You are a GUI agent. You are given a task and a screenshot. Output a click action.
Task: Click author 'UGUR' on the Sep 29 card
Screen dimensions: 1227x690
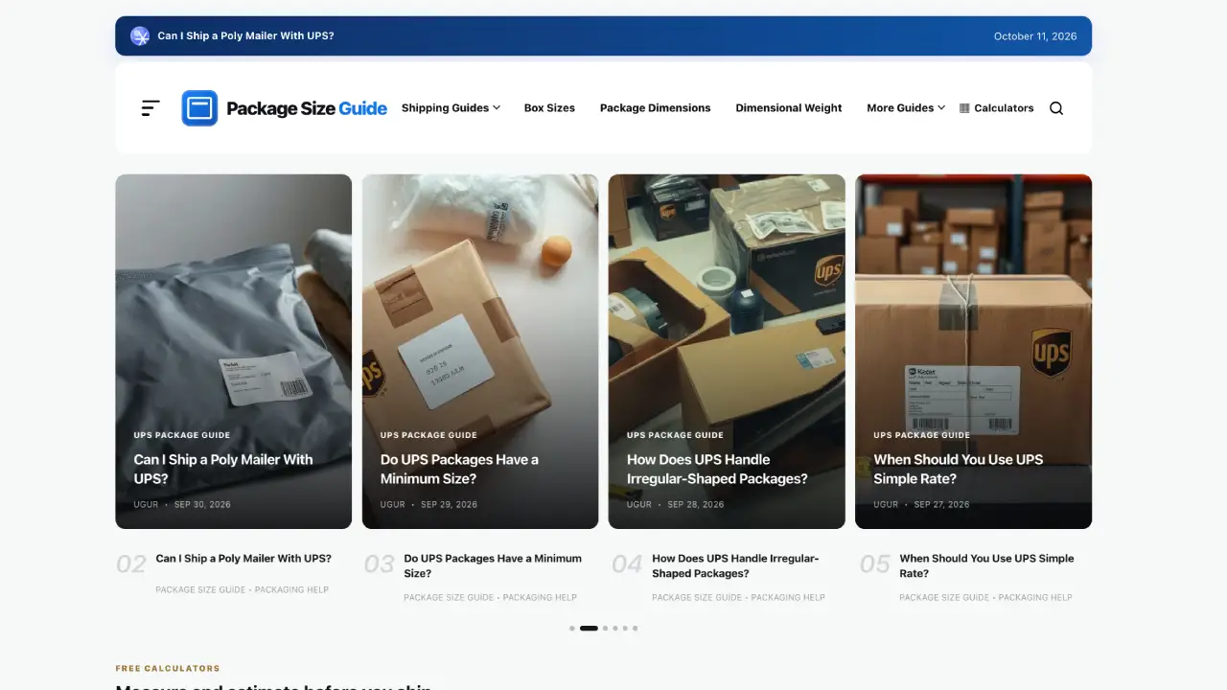393,504
